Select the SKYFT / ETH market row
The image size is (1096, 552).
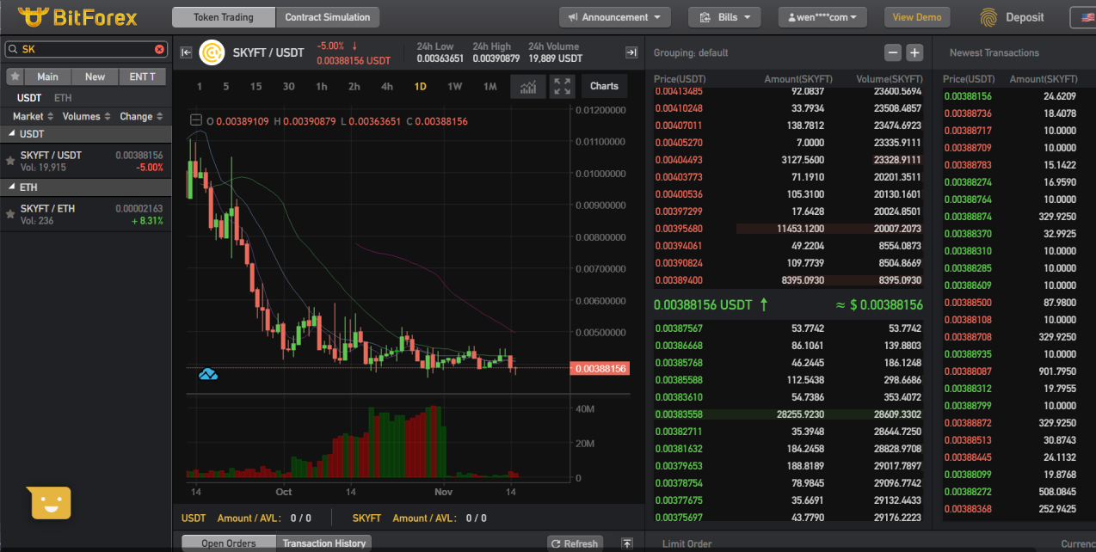(x=85, y=214)
